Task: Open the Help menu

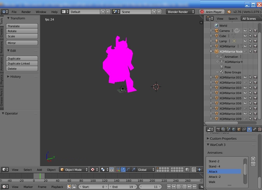Action: coord(54,12)
